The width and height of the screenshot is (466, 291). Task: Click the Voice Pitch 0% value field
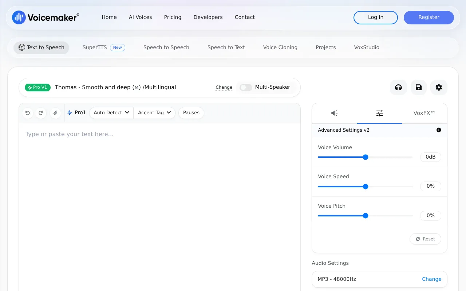point(431,216)
